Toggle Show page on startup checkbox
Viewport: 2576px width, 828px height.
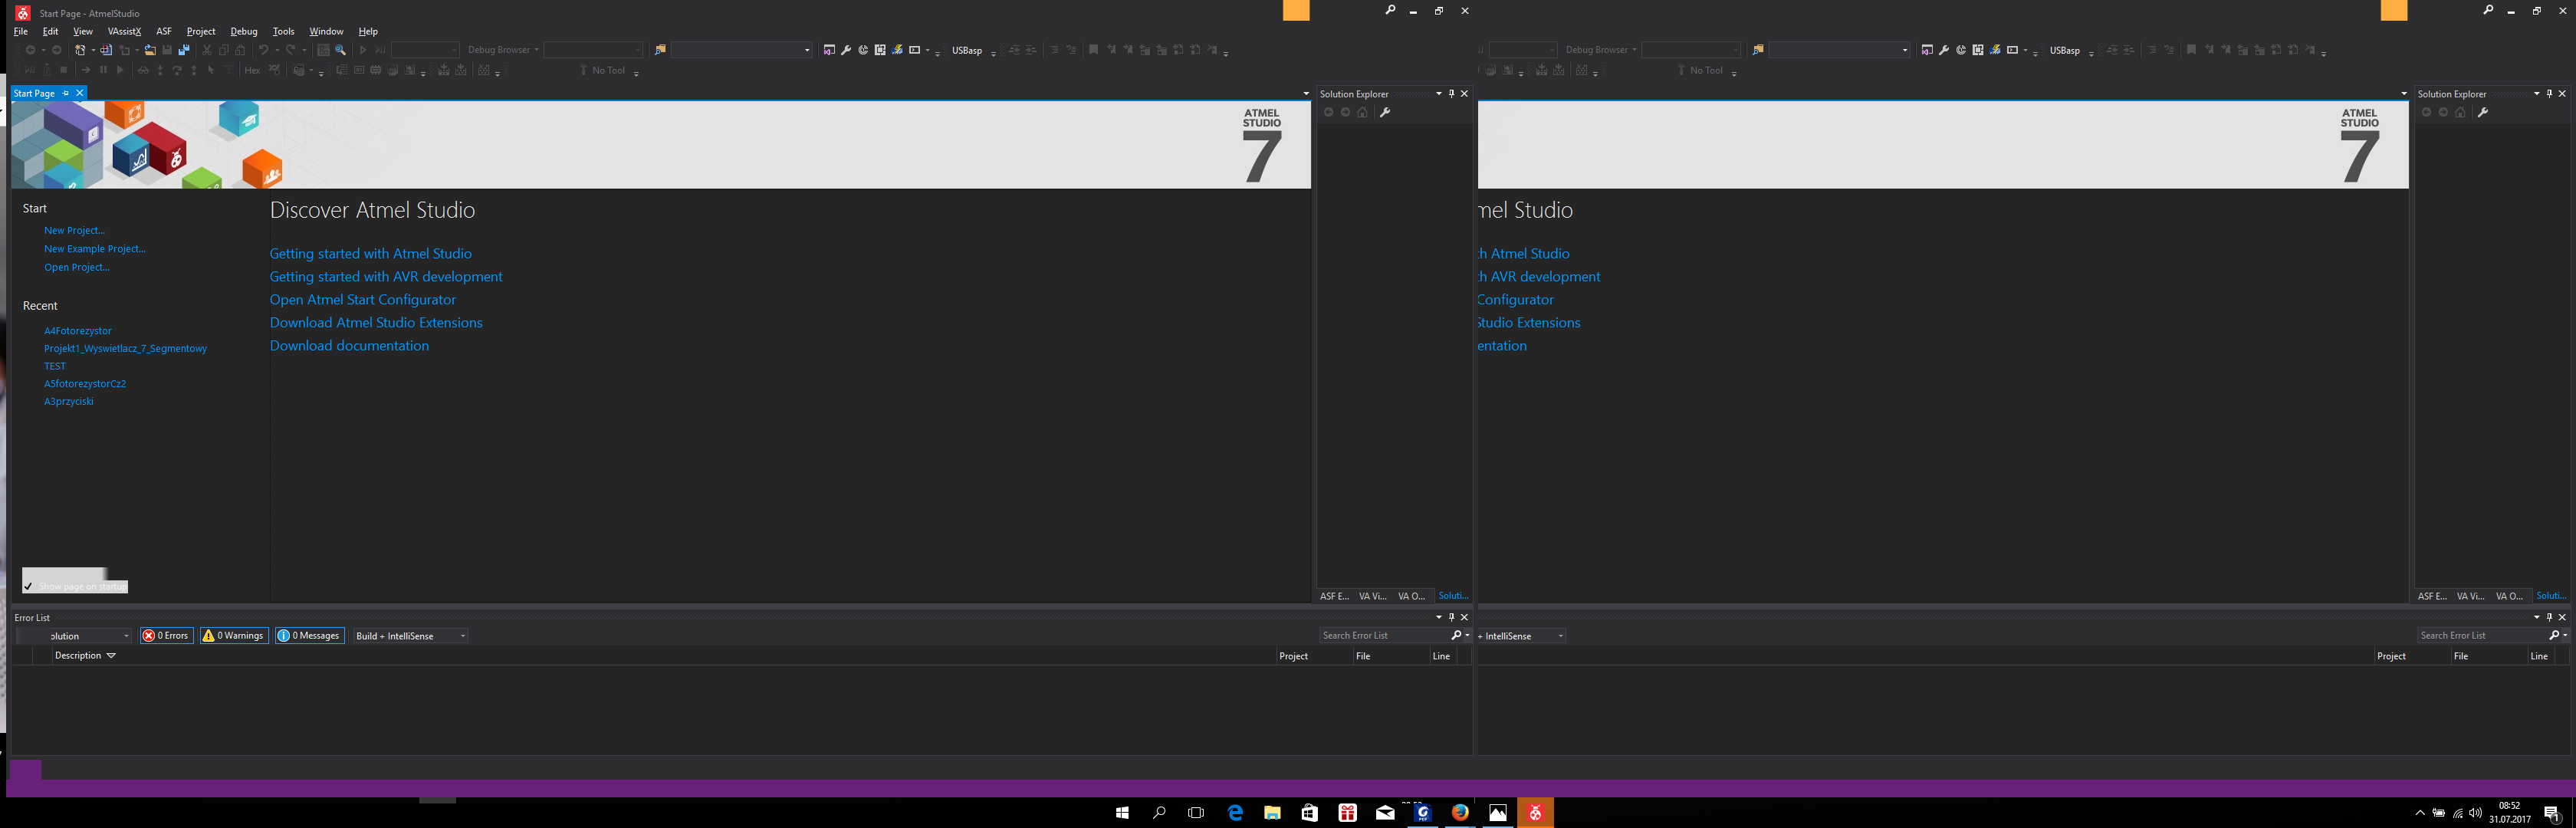click(29, 587)
